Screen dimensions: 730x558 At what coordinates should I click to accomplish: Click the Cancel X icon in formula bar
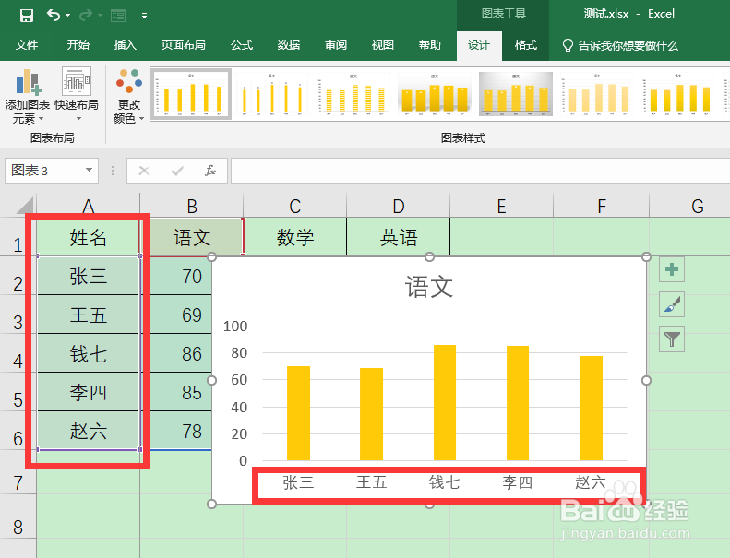[144, 171]
